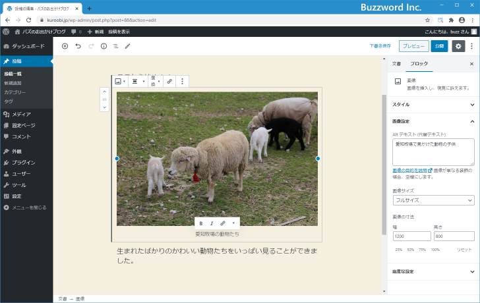
Task: Expand the 高度な設定 panel
Action: click(x=433, y=271)
